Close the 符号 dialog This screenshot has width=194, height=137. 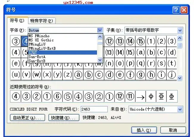(184, 10)
